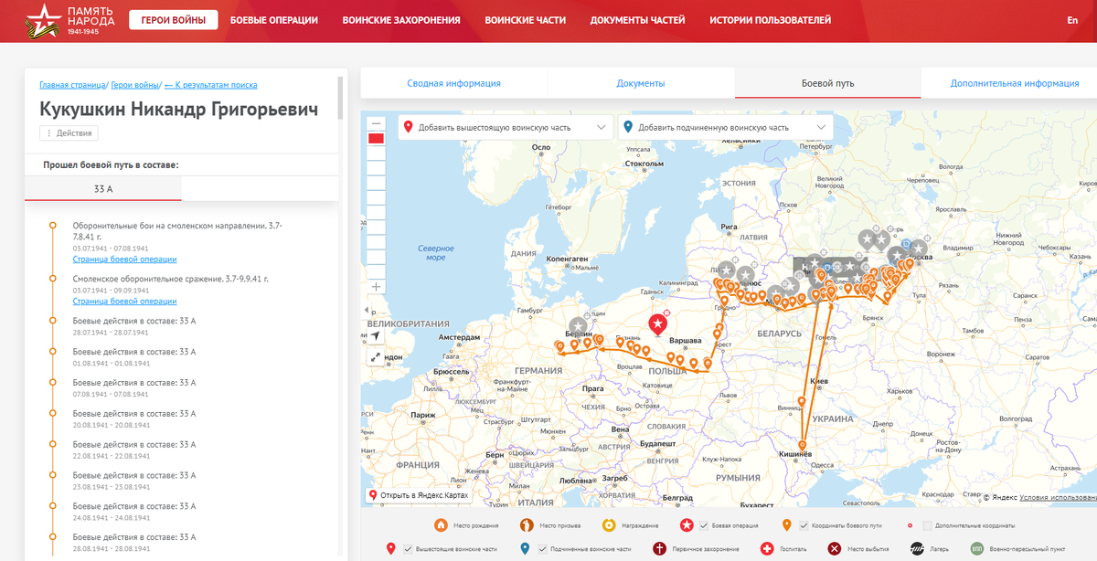Click the Военно-пересыльный пункт ВПП icon

tap(977, 548)
